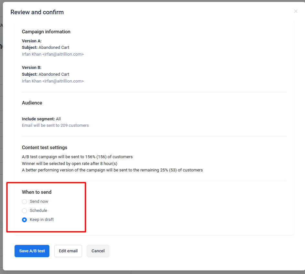Click the Version A label
The height and width of the screenshot is (274, 305).
pos(32,41)
